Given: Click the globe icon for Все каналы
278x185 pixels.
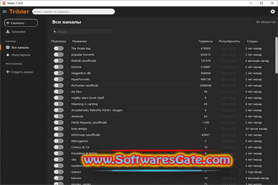Looking at the screenshot, I should point(8,47).
